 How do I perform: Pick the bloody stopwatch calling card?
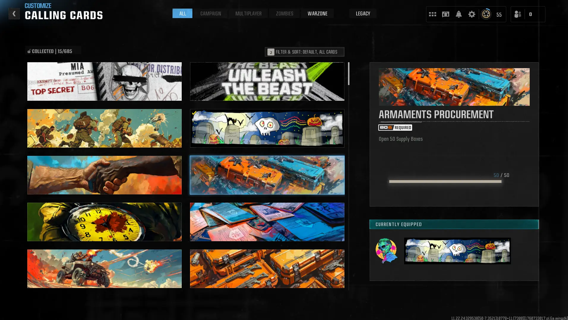[x=105, y=222]
